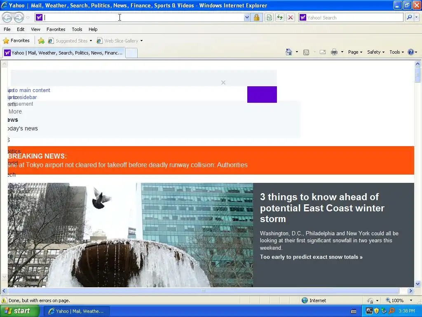
Task: Click the Favorites star button
Action: (16, 41)
